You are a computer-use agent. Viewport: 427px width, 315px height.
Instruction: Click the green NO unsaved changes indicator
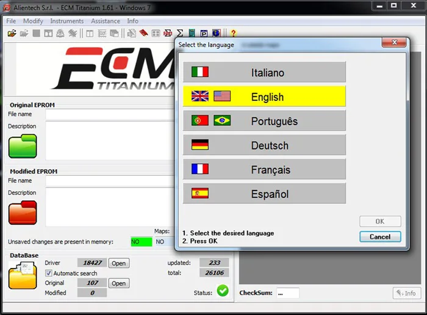[142, 242]
